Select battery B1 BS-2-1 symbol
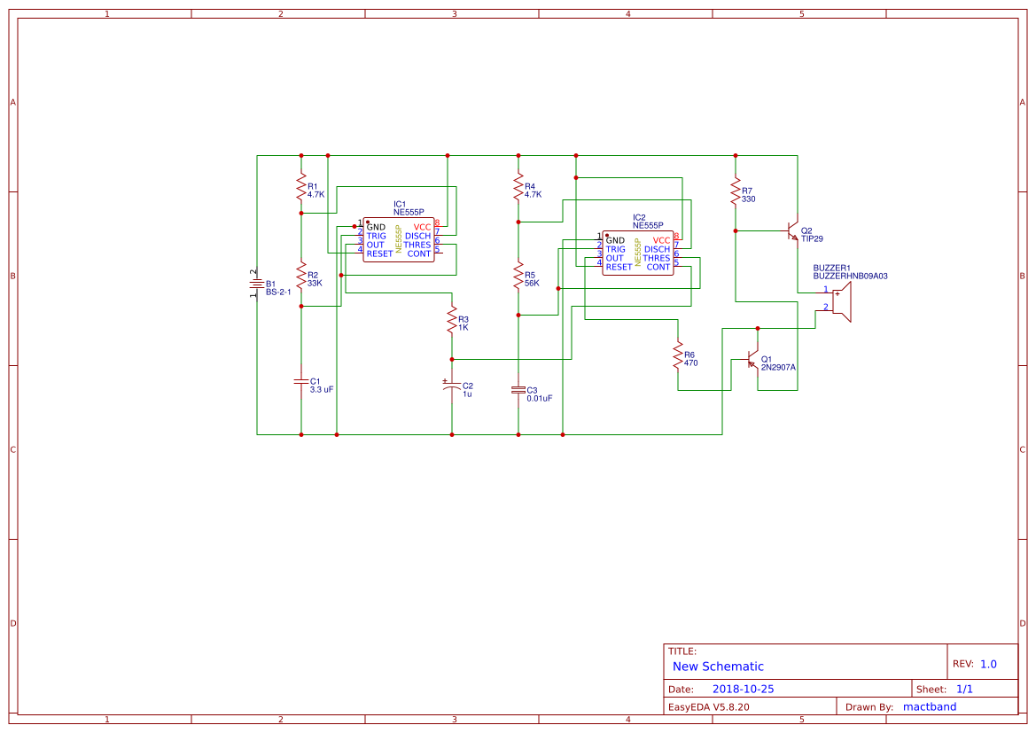Screen dimensions: 1036x733 coord(256,284)
